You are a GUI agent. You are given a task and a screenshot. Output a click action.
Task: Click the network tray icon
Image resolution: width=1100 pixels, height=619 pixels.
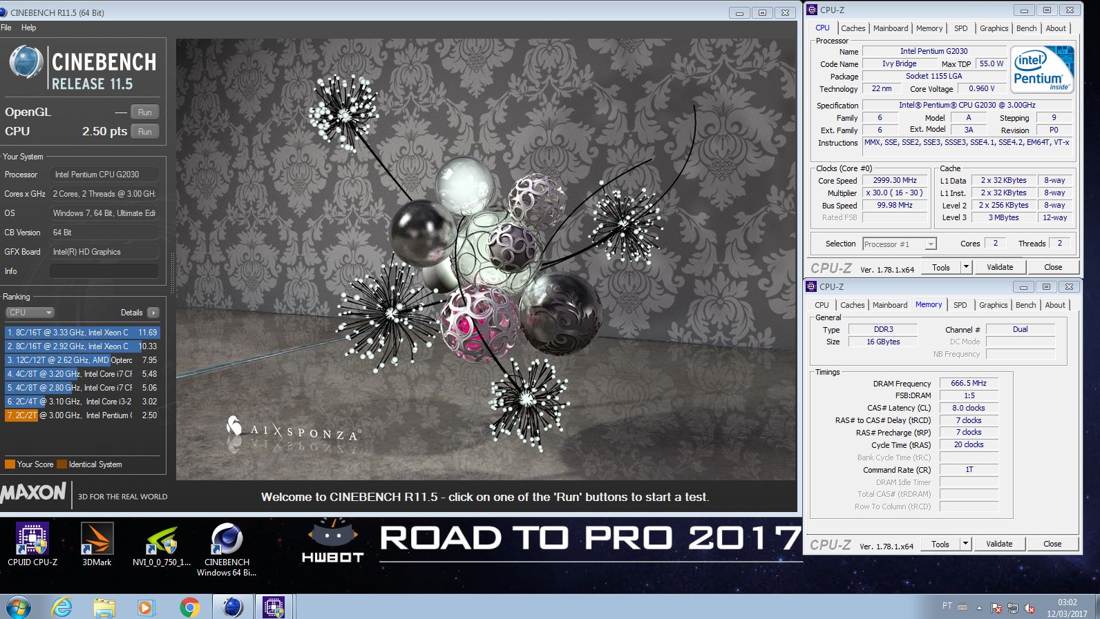1013,608
